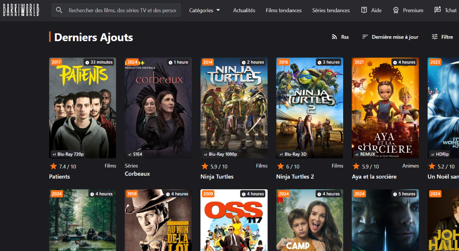Image resolution: width=459 pixels, height=251 pixels.
Task: Click the Films label under Patients
Action: [x=110, y=166]
